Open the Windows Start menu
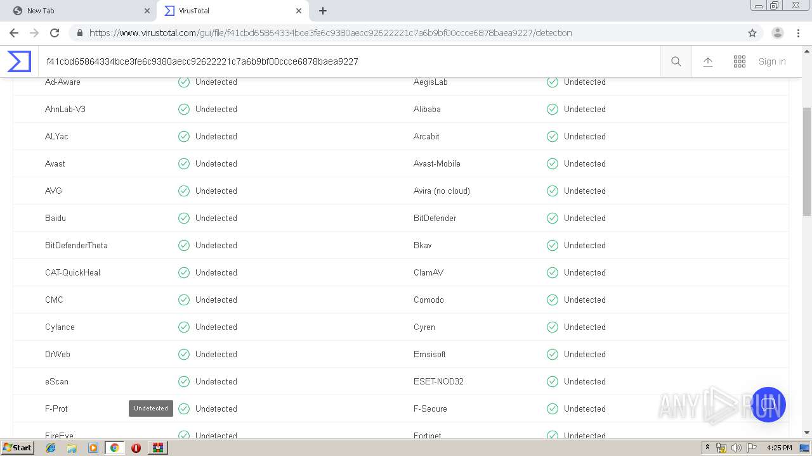 (17, 447)
